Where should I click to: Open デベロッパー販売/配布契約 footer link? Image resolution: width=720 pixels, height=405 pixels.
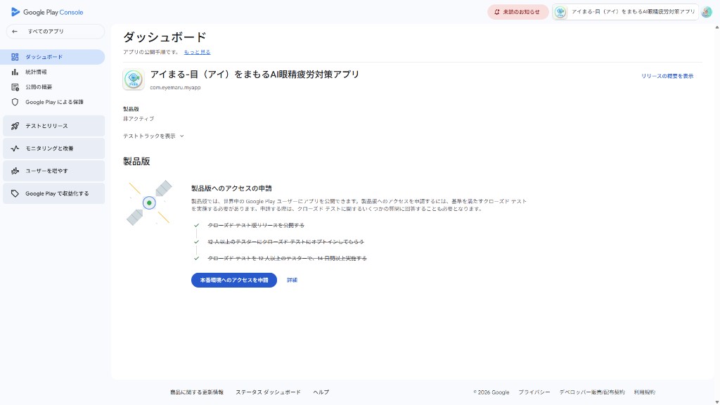tap(592, 392)
